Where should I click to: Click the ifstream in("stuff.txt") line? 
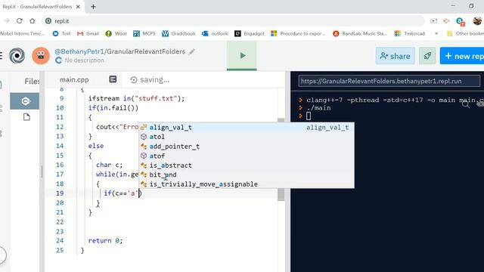click(136, 98)
